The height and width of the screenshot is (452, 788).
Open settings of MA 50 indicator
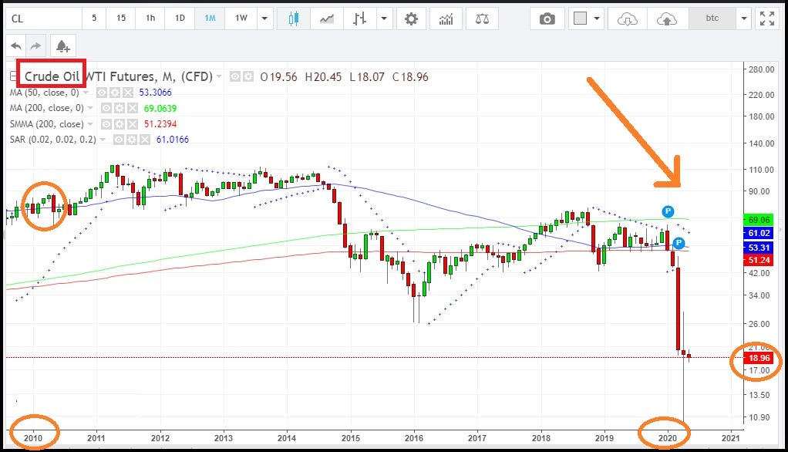point(115,93)
